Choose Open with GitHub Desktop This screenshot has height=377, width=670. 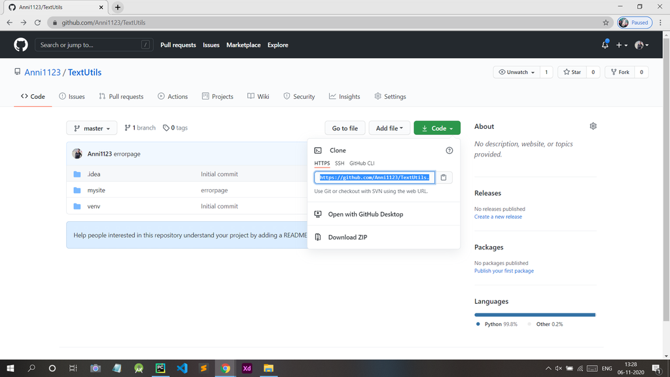tap(365, 214)
